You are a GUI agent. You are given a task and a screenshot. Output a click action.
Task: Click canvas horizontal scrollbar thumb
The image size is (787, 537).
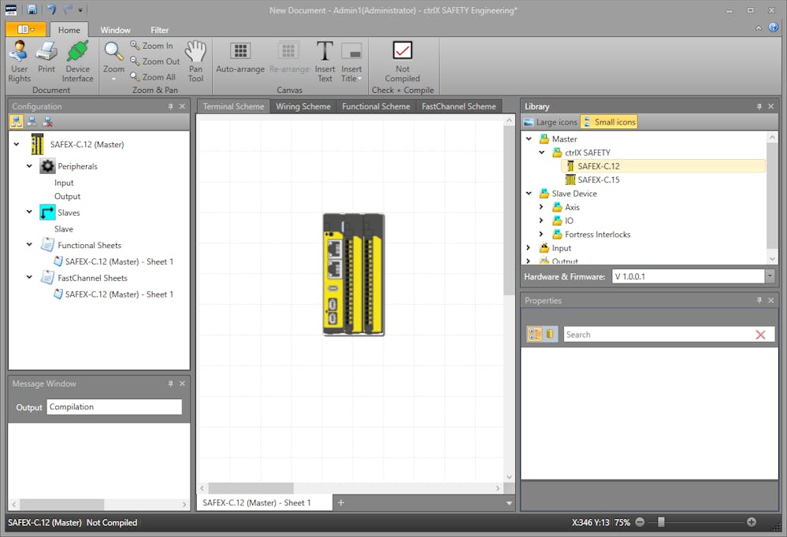click(x=251, y=488)
